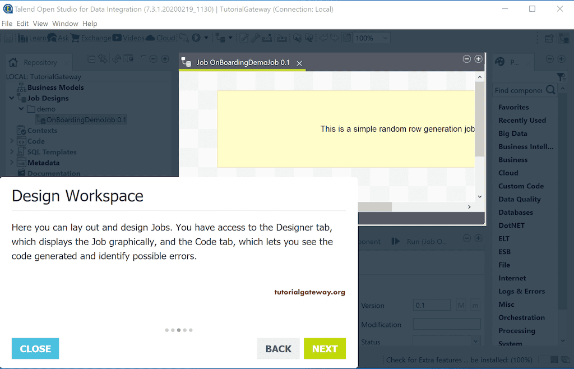
Task: Click the Collapse All icon in the Repository panel
Action: tap(92, 59)
